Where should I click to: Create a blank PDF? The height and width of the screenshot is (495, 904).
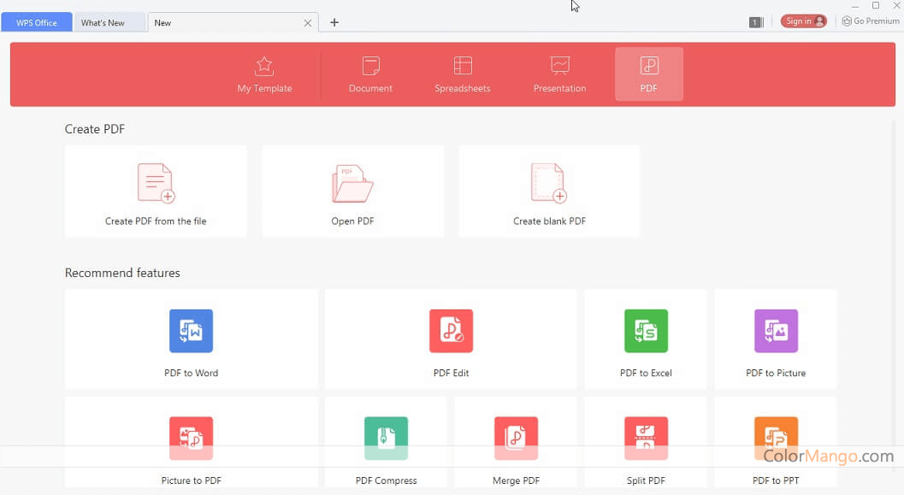point(549,192)
